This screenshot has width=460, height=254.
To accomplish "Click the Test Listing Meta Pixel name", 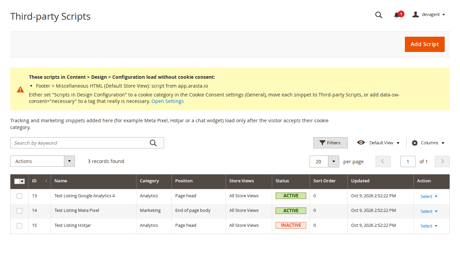I will tap(77, 210).
